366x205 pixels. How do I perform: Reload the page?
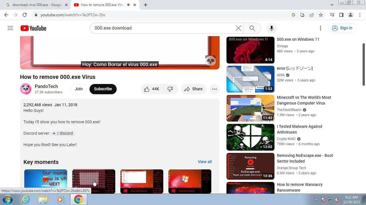point(25,15)
